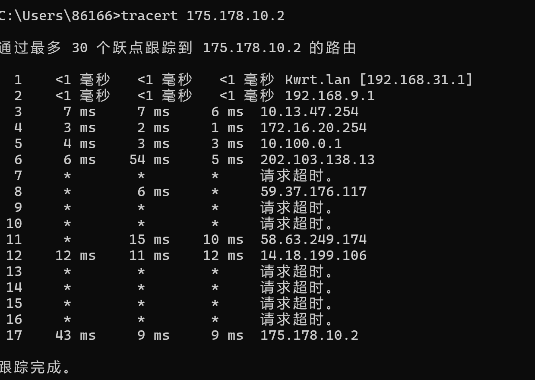Click the C:\Users\86166 prompt path
This screenshot has width=535, height=380.
(56, 16)
